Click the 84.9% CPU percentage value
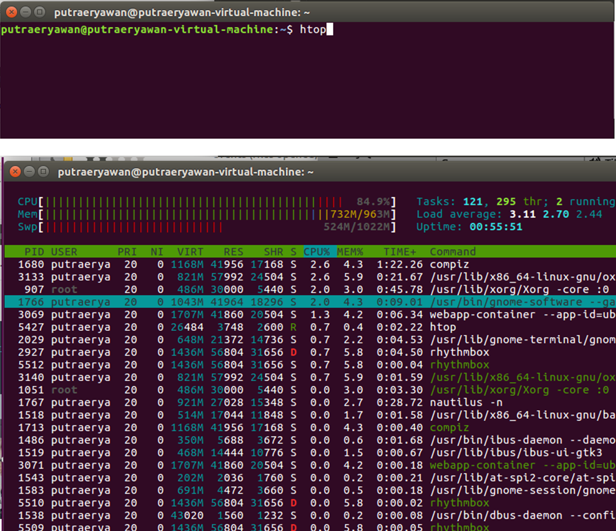Viewport: 616px width, 531px height. (x=374, y=202)
